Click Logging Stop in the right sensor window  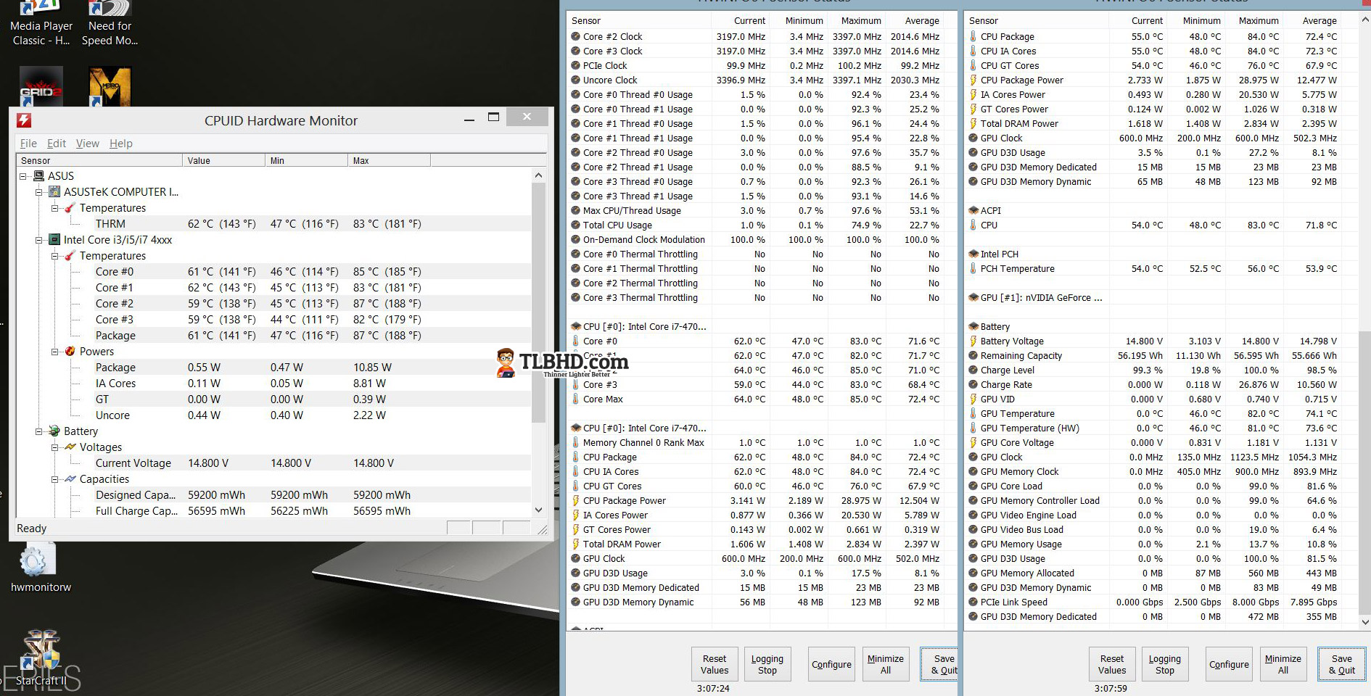point(1165,664)
